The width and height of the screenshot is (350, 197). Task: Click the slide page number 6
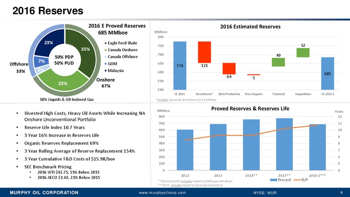coord(342,192)
